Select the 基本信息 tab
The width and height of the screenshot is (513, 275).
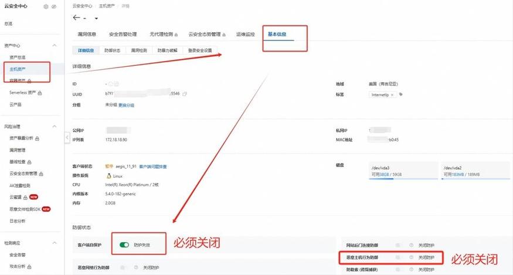click(277, 35)
